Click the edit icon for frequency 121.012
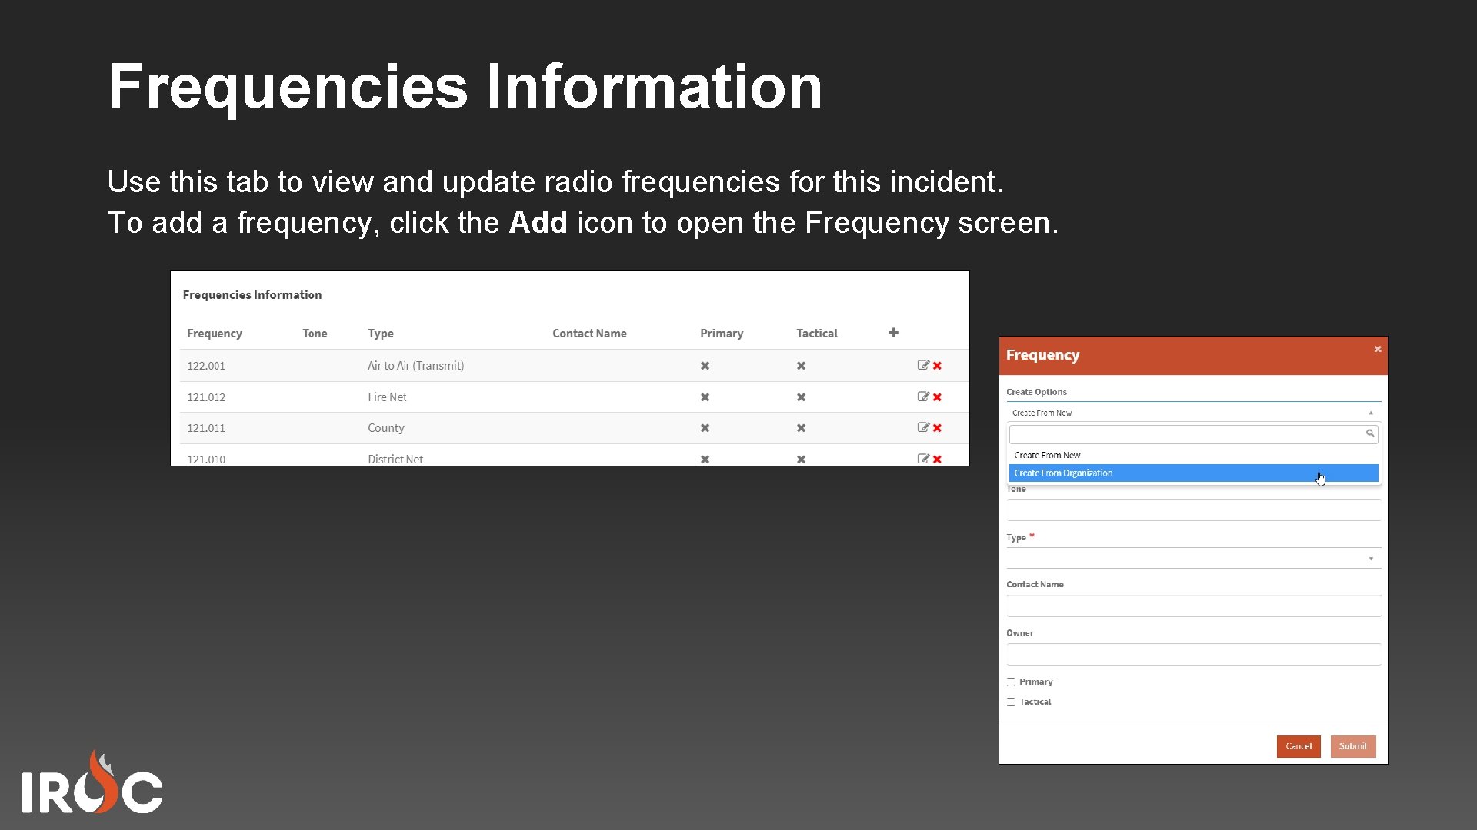Screen dimensions: 1477x830 (x=922, y=397)
